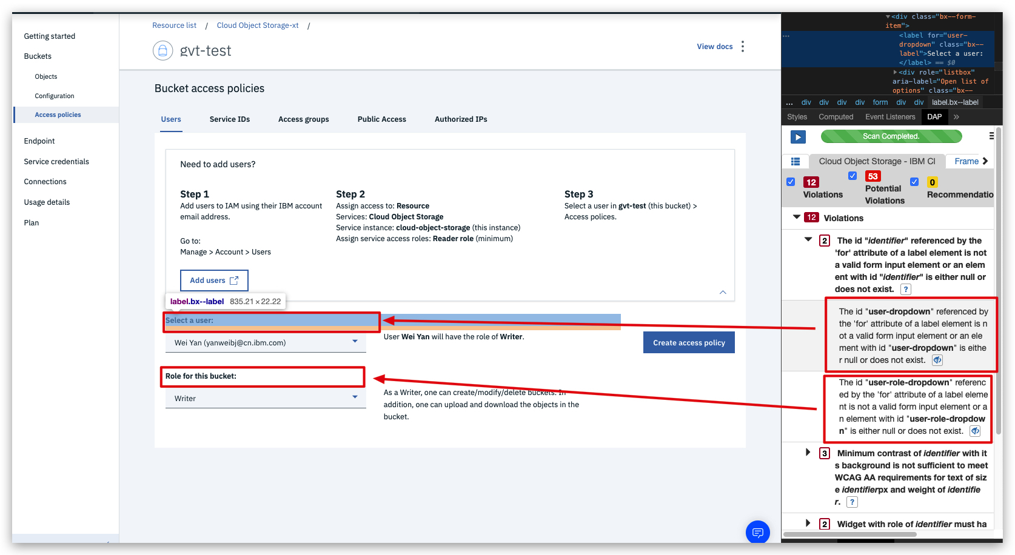Click the blue scan play button

click(x=797, y=137)
